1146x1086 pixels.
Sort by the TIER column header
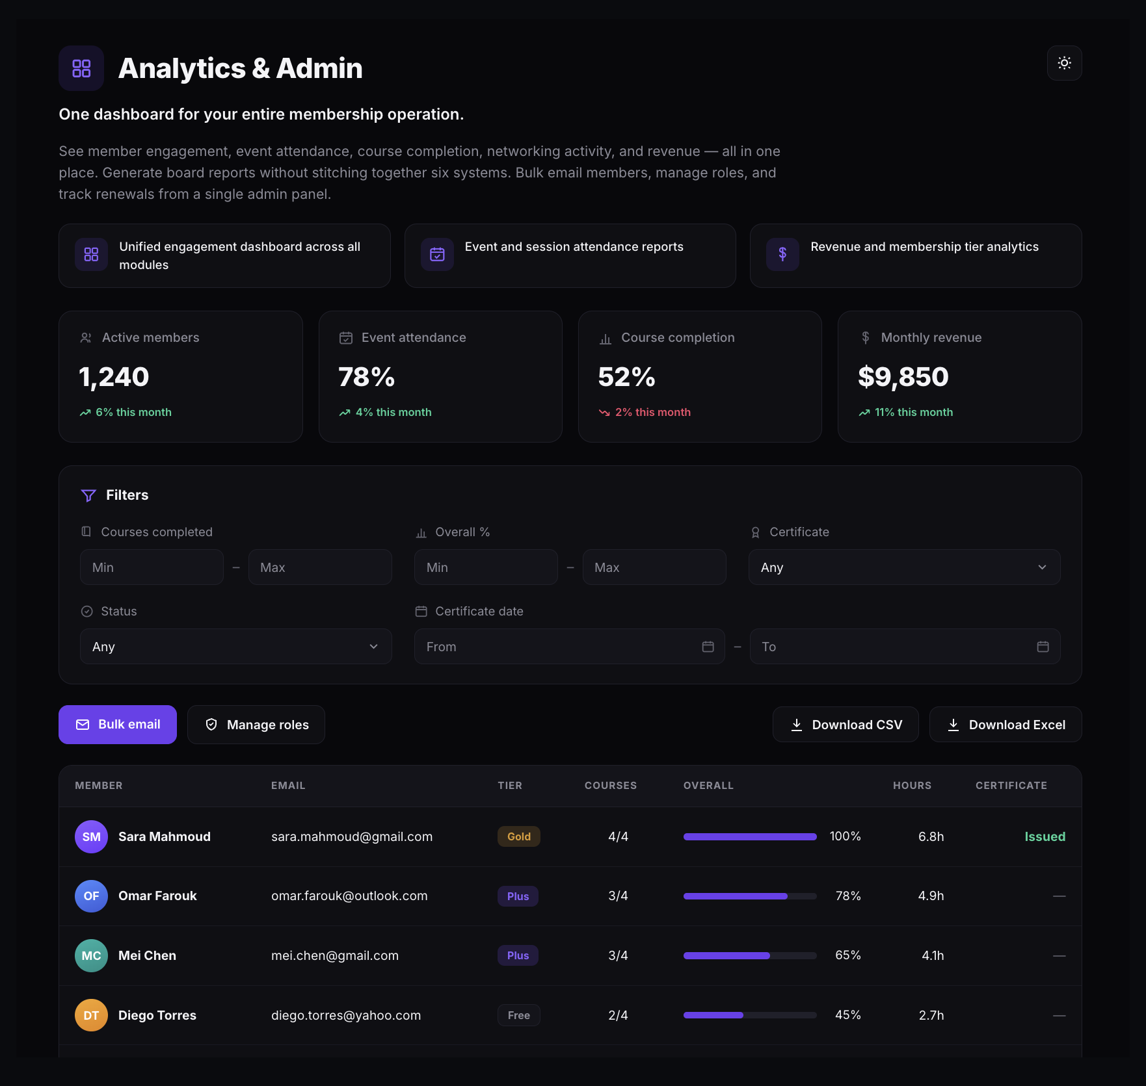click(x=510, y=786)
